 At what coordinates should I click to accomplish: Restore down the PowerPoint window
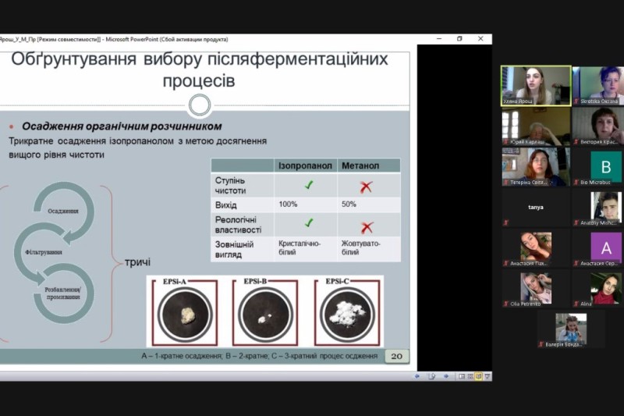point(459,38)
